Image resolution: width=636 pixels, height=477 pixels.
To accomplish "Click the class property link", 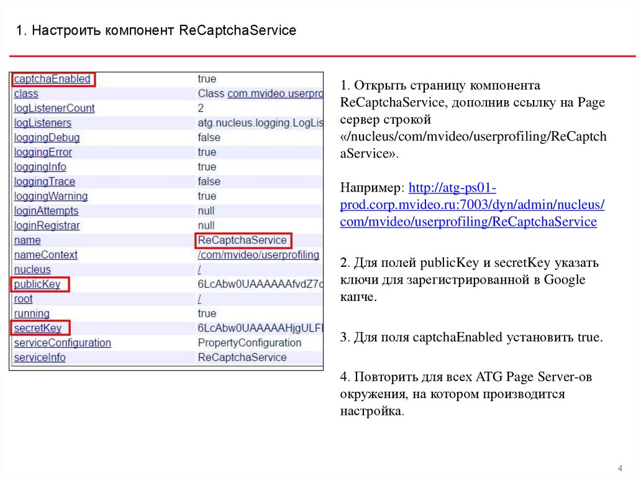I will pyautogui.click(x=26, y=94).
